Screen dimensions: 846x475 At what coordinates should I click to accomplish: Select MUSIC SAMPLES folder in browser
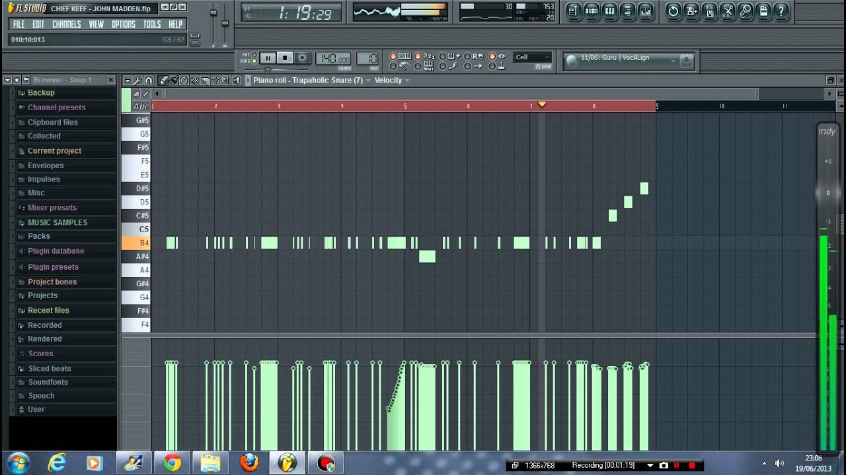[58, 223]
